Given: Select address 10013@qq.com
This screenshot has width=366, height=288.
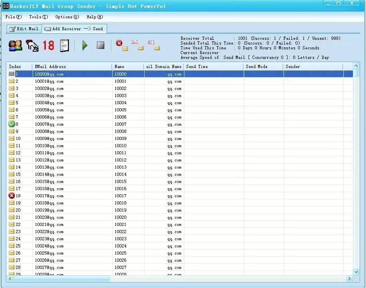Looking at the screenshot, I should pos(49,167).
